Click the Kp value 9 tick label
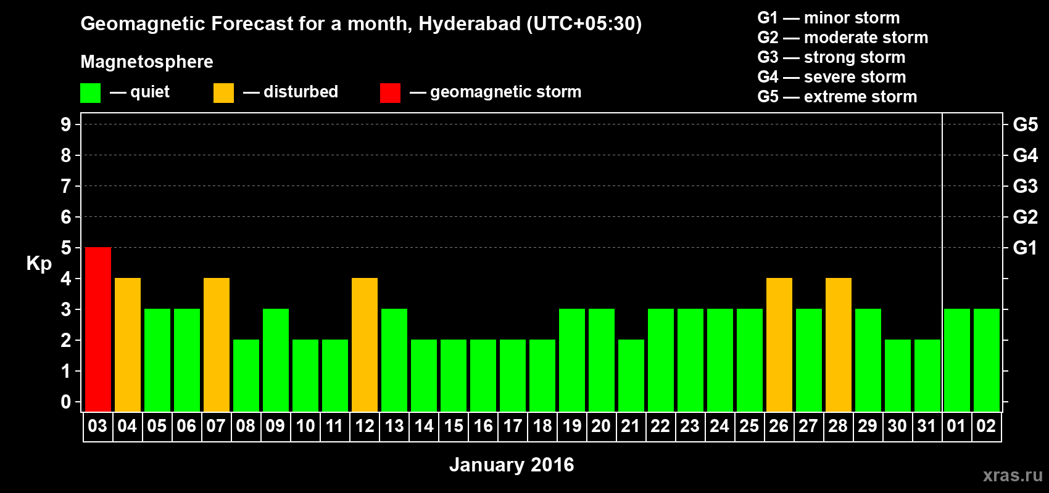The width and height of the screenshot is (1049, 493). click(x=66, y=124)
